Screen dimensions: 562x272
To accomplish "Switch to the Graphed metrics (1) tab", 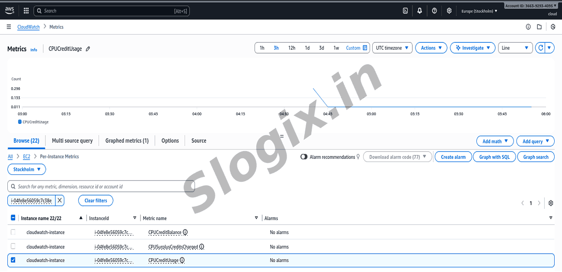I will click(x=127, y=141).
